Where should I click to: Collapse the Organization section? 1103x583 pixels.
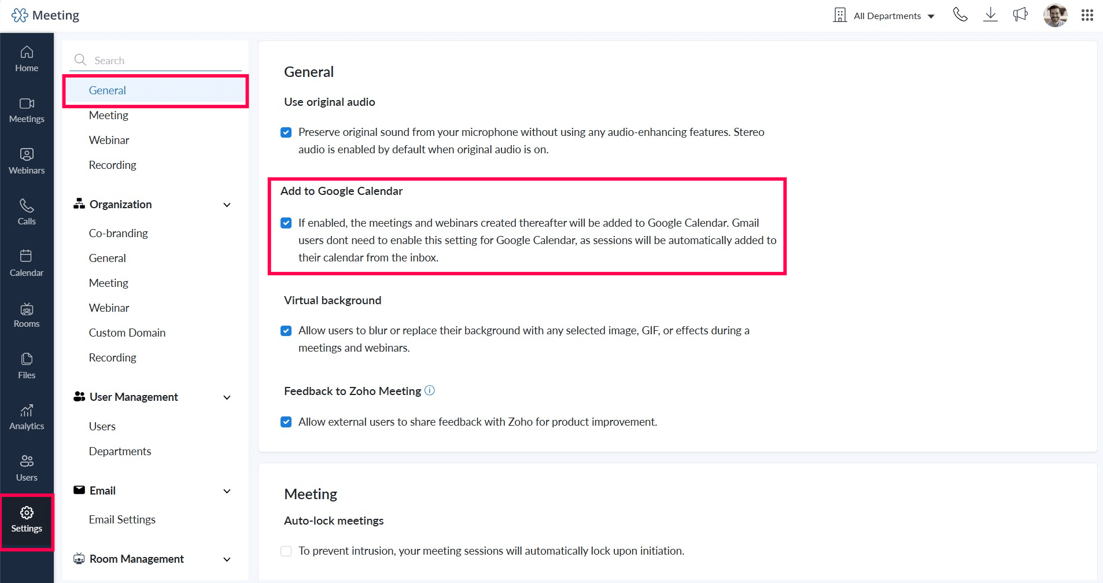(227, 205)
